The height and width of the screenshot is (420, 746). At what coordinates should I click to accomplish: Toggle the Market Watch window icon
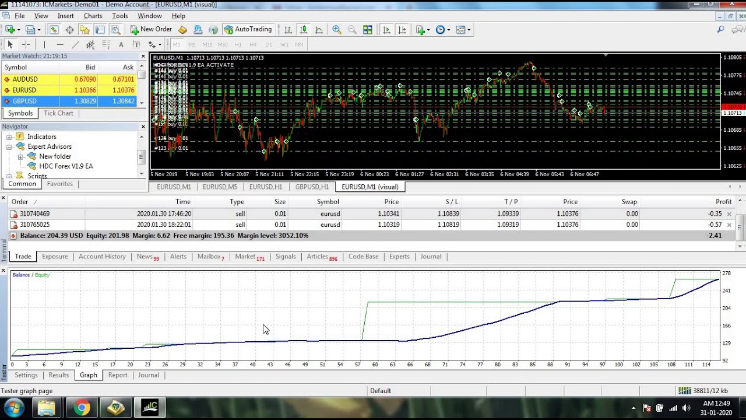tap(54, 30)
